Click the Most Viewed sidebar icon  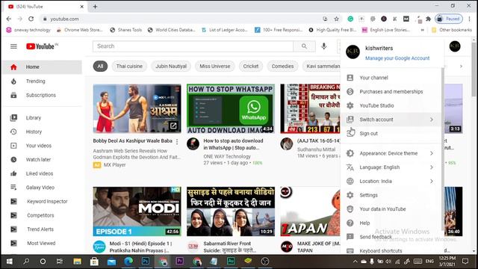[13, 243]
